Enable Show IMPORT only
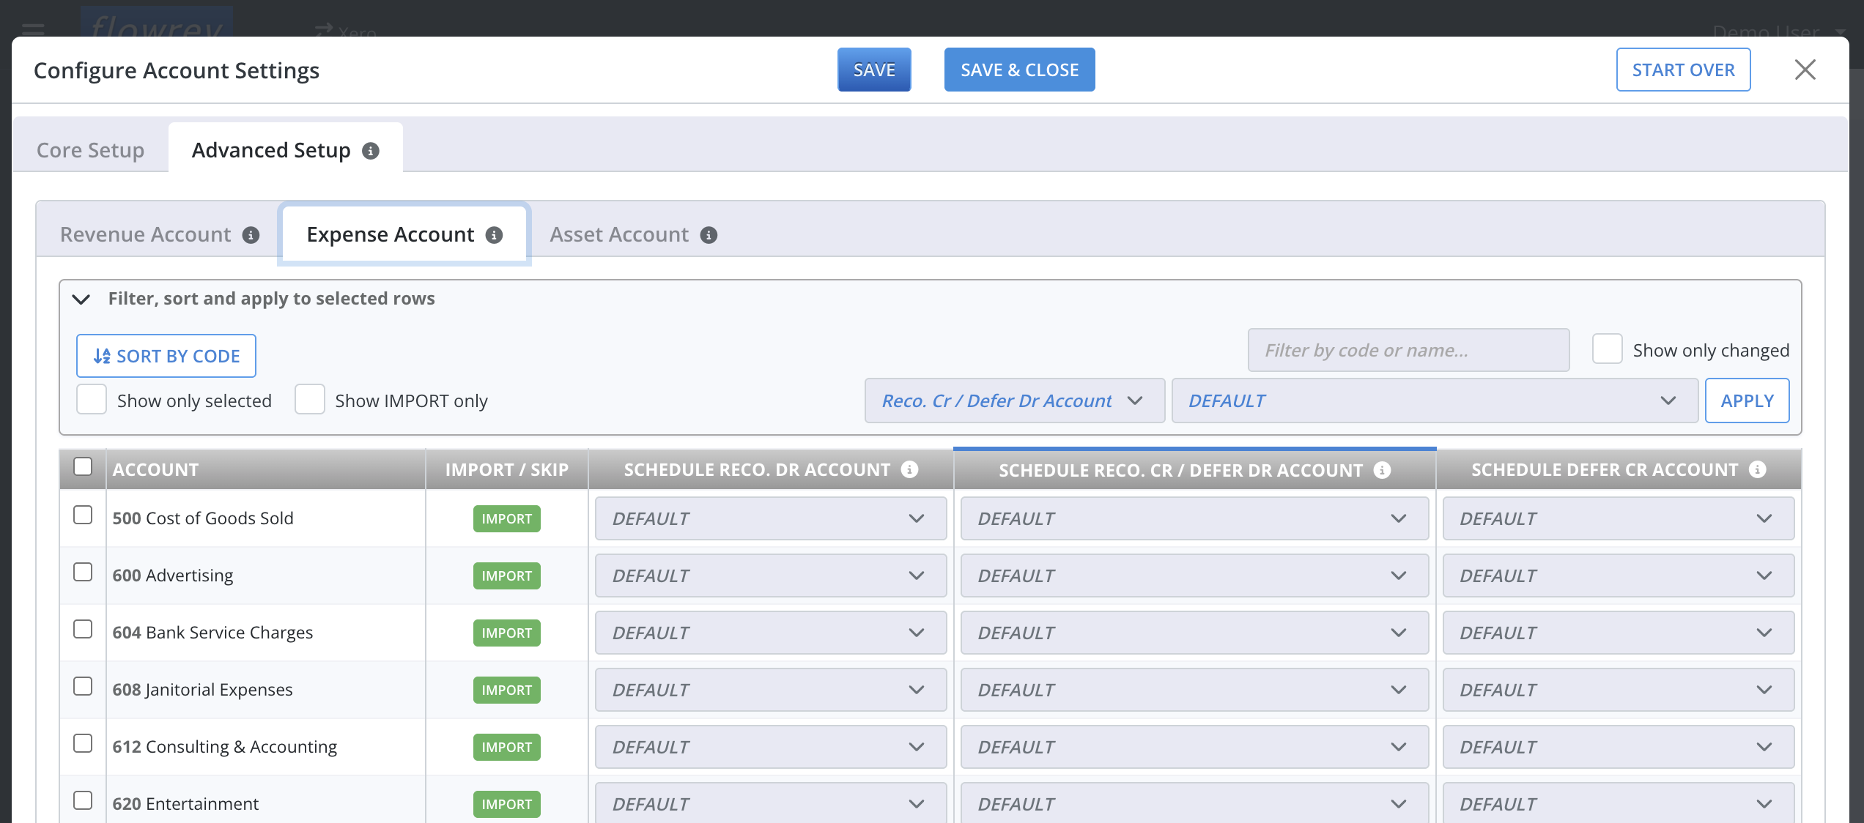Image resolution: width=1864 pixels, height=823 pixels. pos(310,400)
